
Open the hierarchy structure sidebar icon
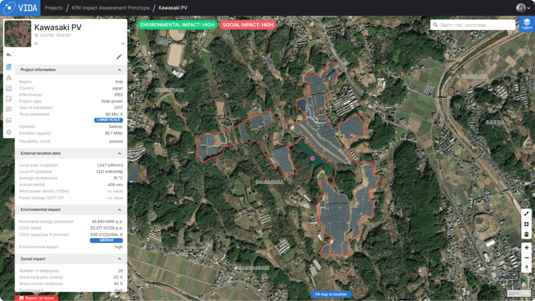(9, 78)
